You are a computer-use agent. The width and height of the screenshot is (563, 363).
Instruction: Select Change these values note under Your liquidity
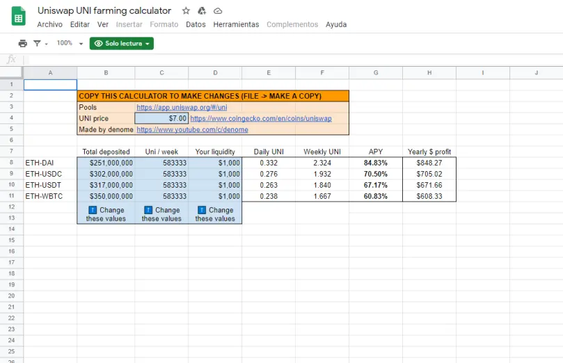coord(215,214)
